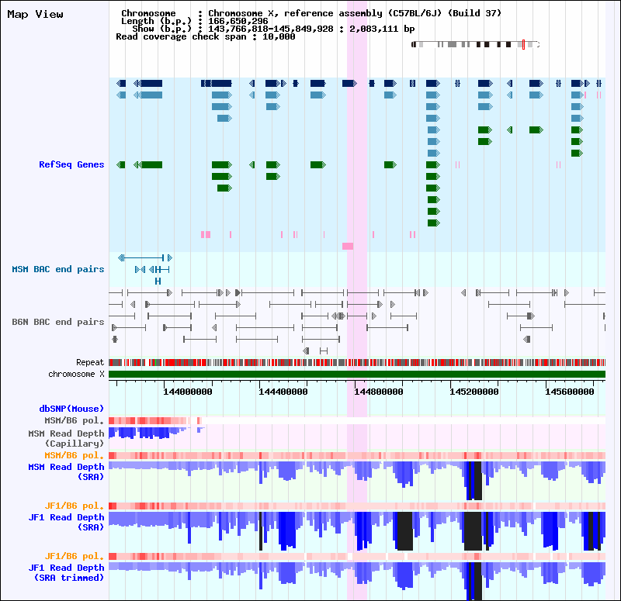Viewport: 621px width, 601px height.
Task: Click the Map View title
Action: point(35,14)
